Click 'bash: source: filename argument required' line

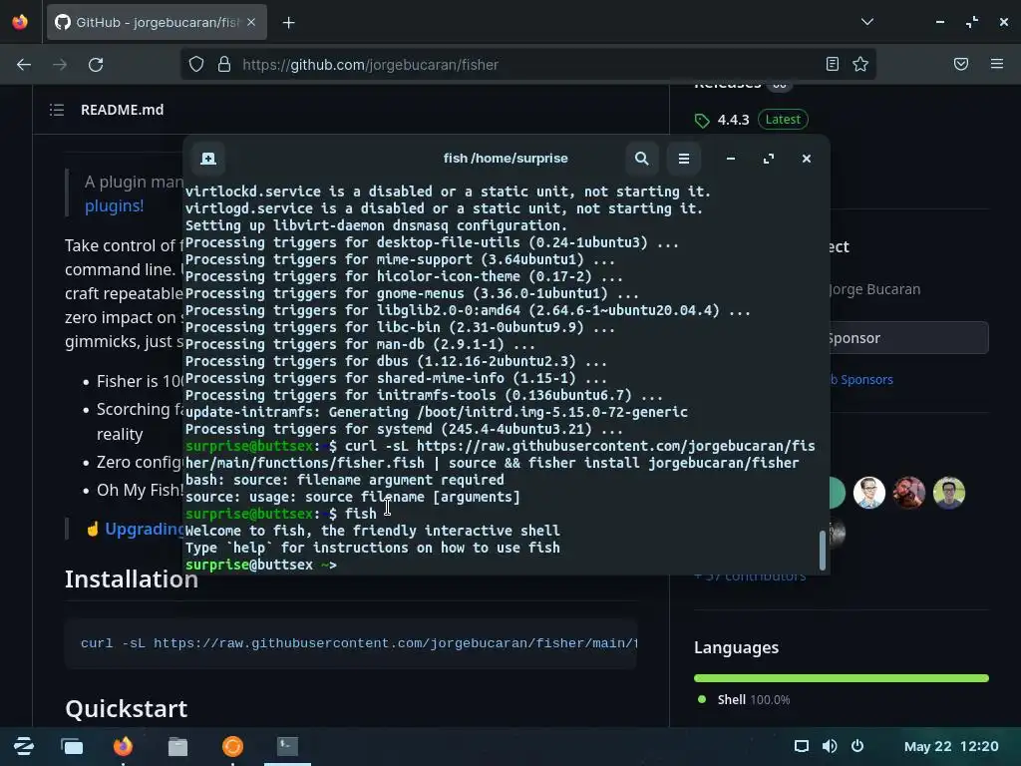(344, 480)
